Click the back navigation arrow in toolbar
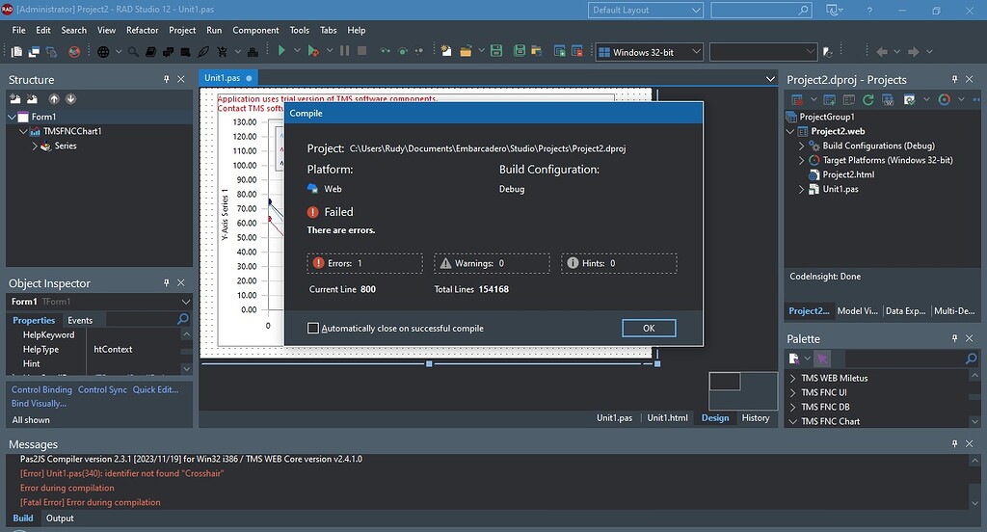 click(x=882, y=52)
